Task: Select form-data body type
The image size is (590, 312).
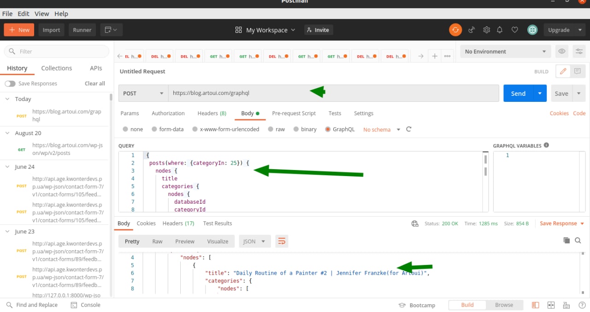Action: coord(167,130)
